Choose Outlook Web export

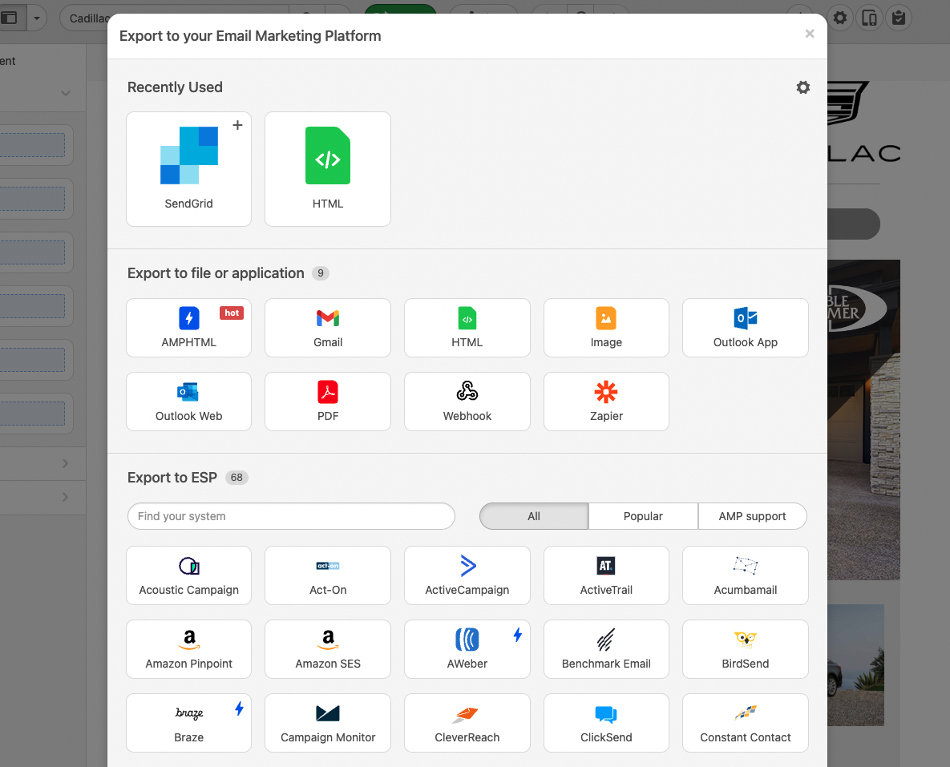(x=188, y=402)
